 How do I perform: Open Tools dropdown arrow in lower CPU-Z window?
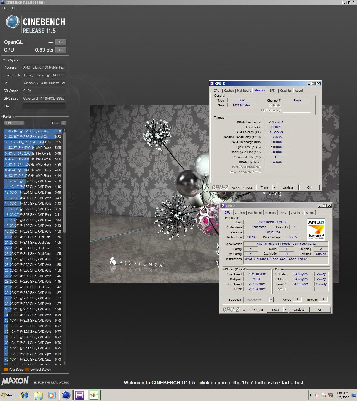[x=285, y=310]
